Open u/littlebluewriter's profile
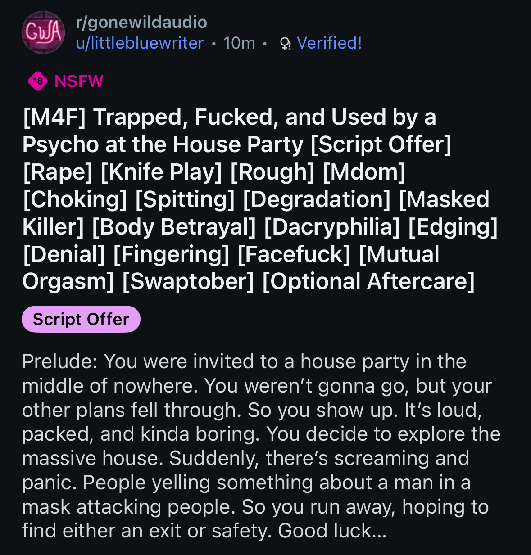The image size is (531, 555). (140, 43)
